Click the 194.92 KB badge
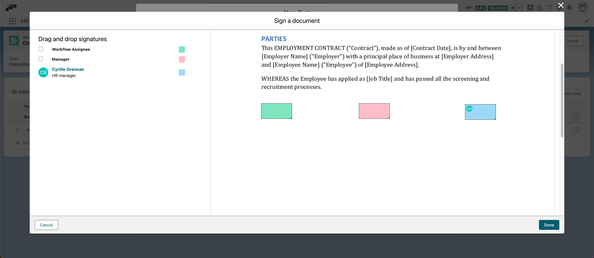Screen dimensions: 594x258 (x=498, y=8)
